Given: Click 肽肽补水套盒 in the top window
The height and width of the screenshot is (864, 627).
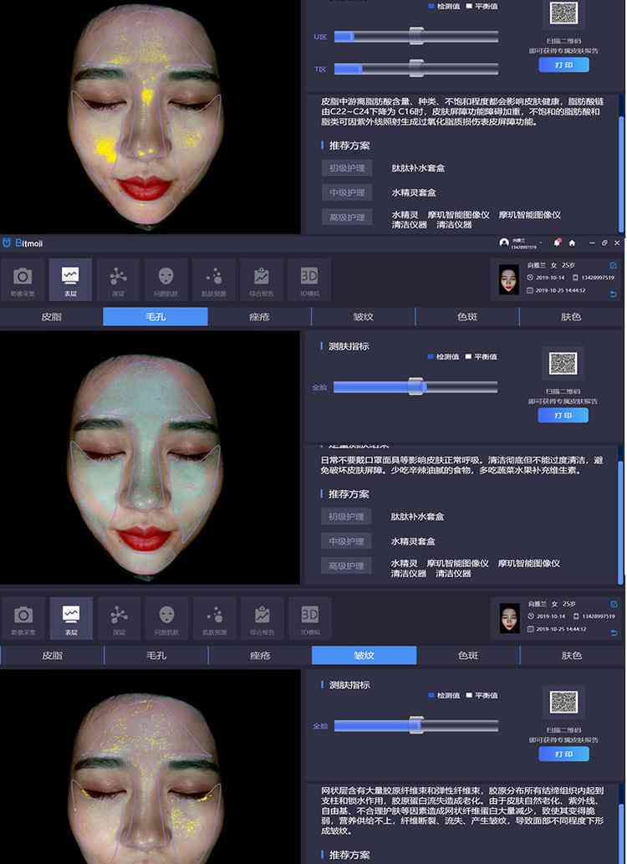Looking at the screenshot, I should coord(418,168).
